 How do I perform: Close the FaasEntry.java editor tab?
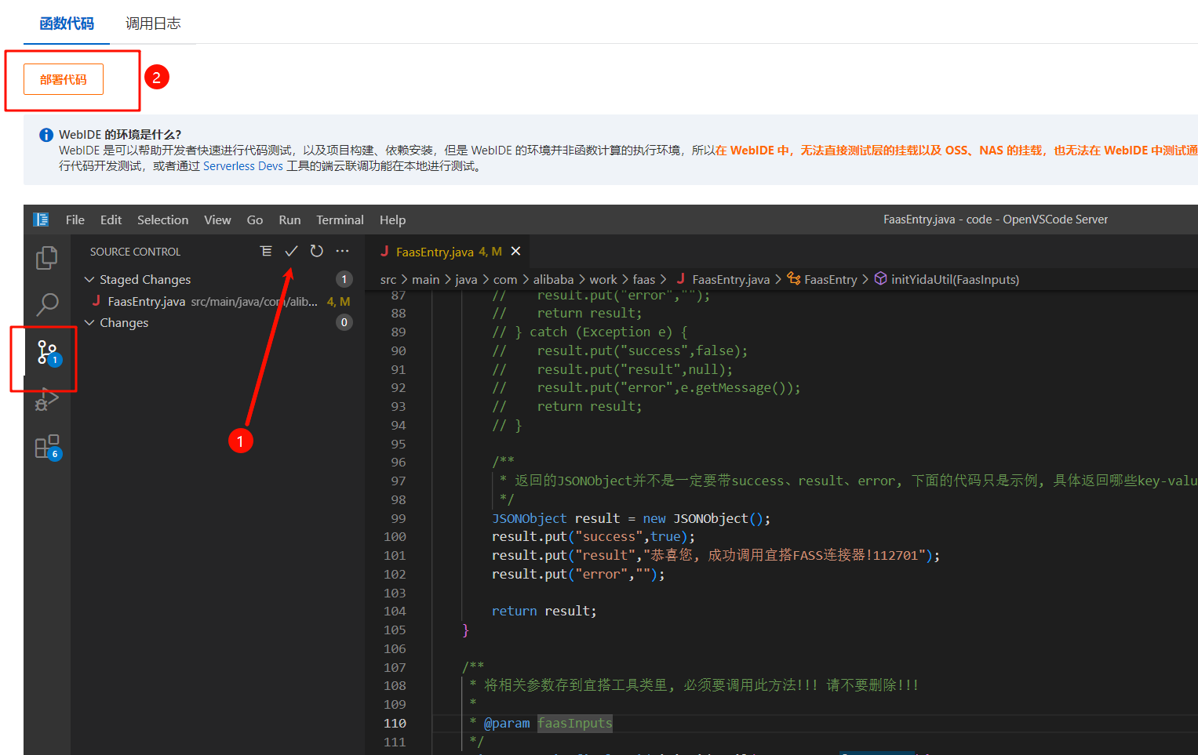point(515,251)
